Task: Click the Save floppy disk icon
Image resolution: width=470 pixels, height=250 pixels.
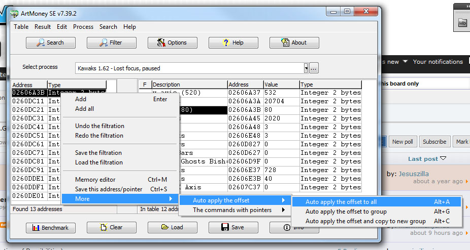Action: point(225,227)
